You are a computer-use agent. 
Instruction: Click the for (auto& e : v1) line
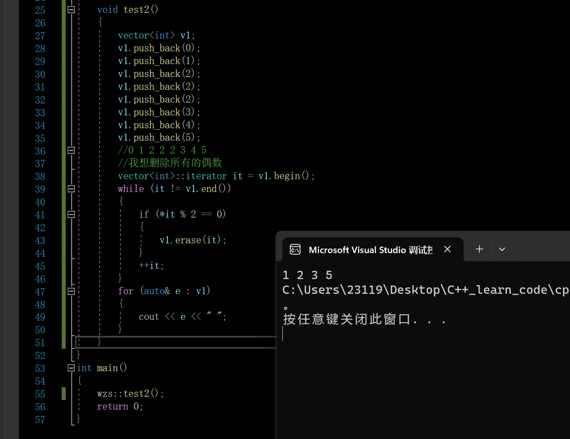[164, 291]
